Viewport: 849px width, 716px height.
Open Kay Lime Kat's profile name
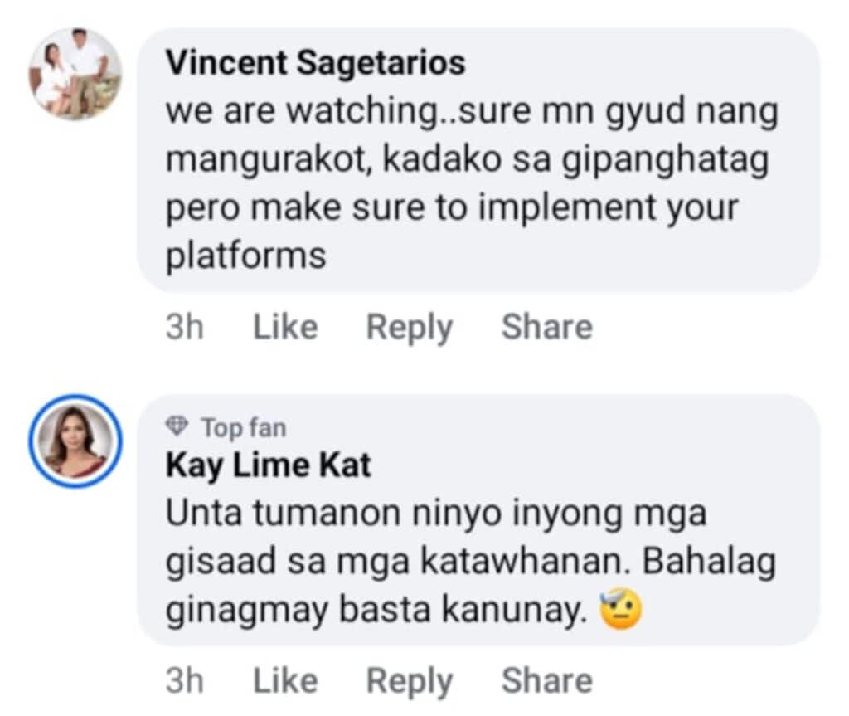pos(269,465)
